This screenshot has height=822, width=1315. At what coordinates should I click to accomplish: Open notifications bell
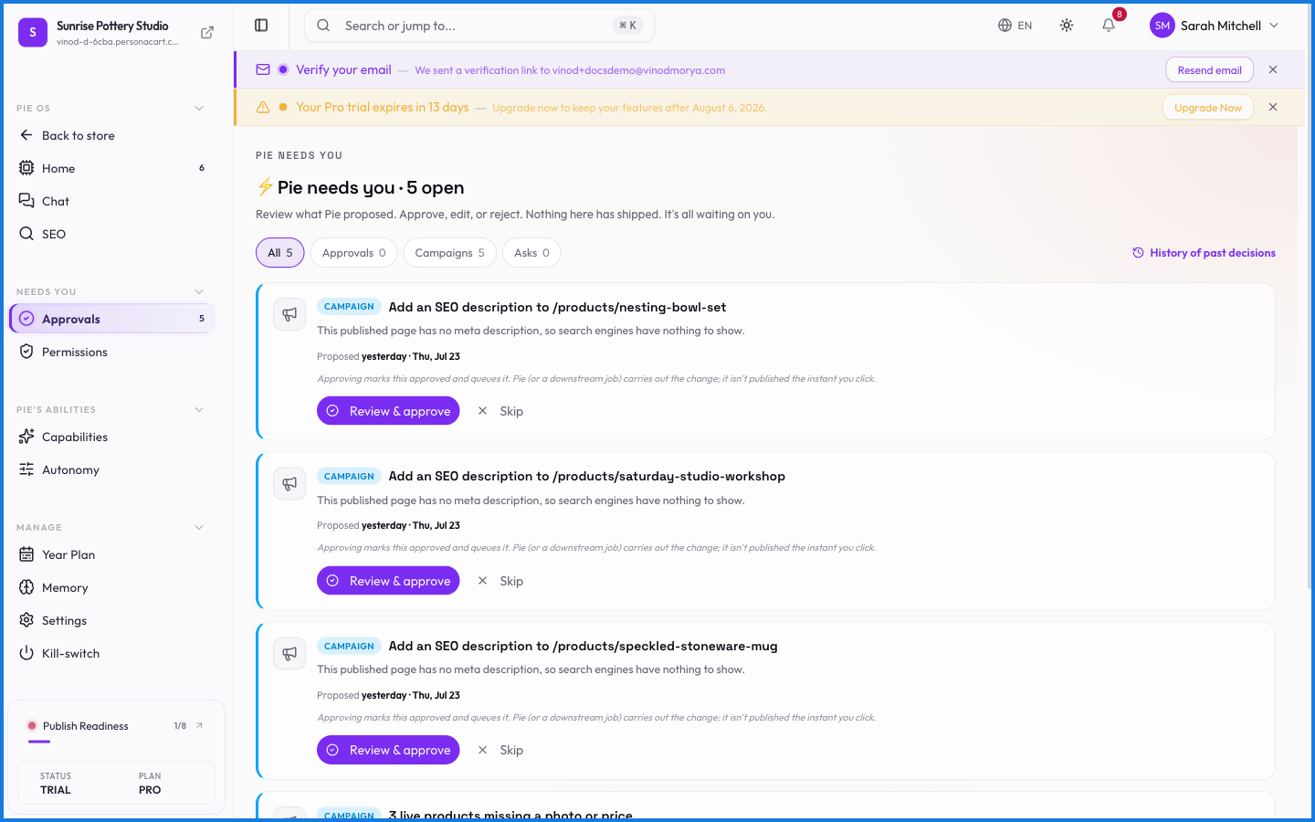[x=1109, y=26]
